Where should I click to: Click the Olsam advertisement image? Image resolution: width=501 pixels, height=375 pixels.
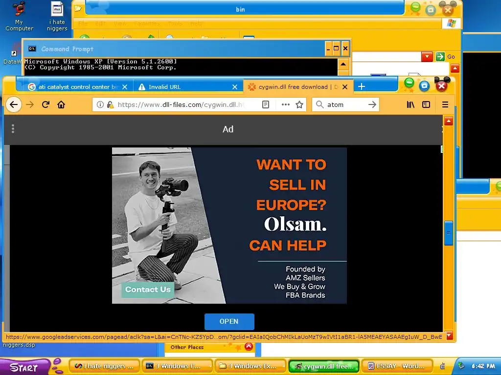click(229, 226)
